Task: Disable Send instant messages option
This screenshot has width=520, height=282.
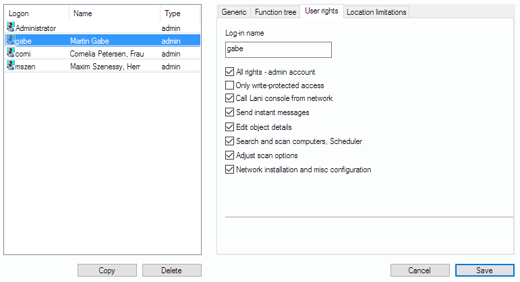Action: [x=230, y=112]
